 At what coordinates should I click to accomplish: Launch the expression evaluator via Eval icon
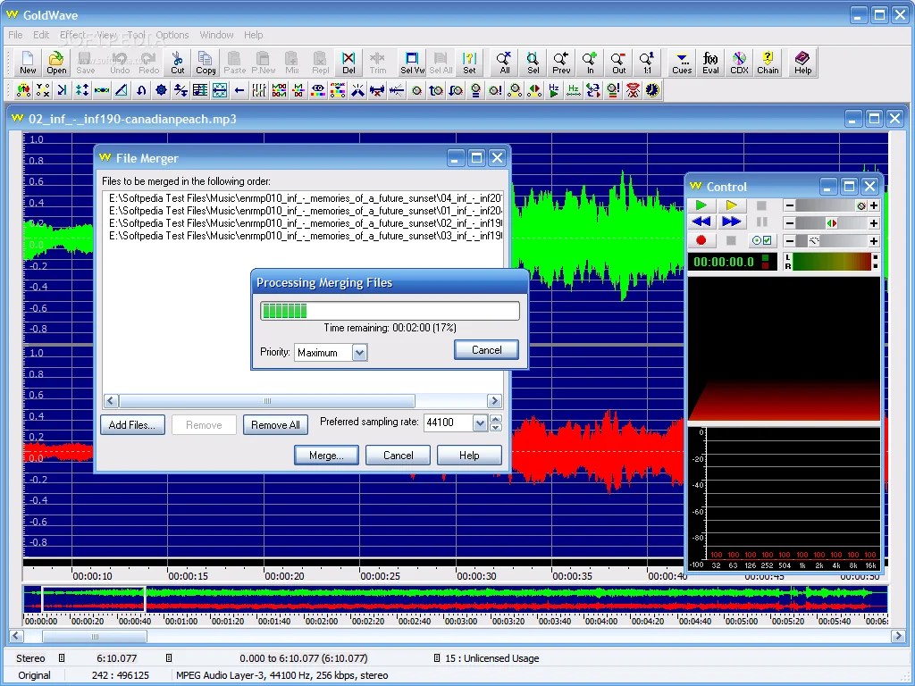[x=710, y=62]
